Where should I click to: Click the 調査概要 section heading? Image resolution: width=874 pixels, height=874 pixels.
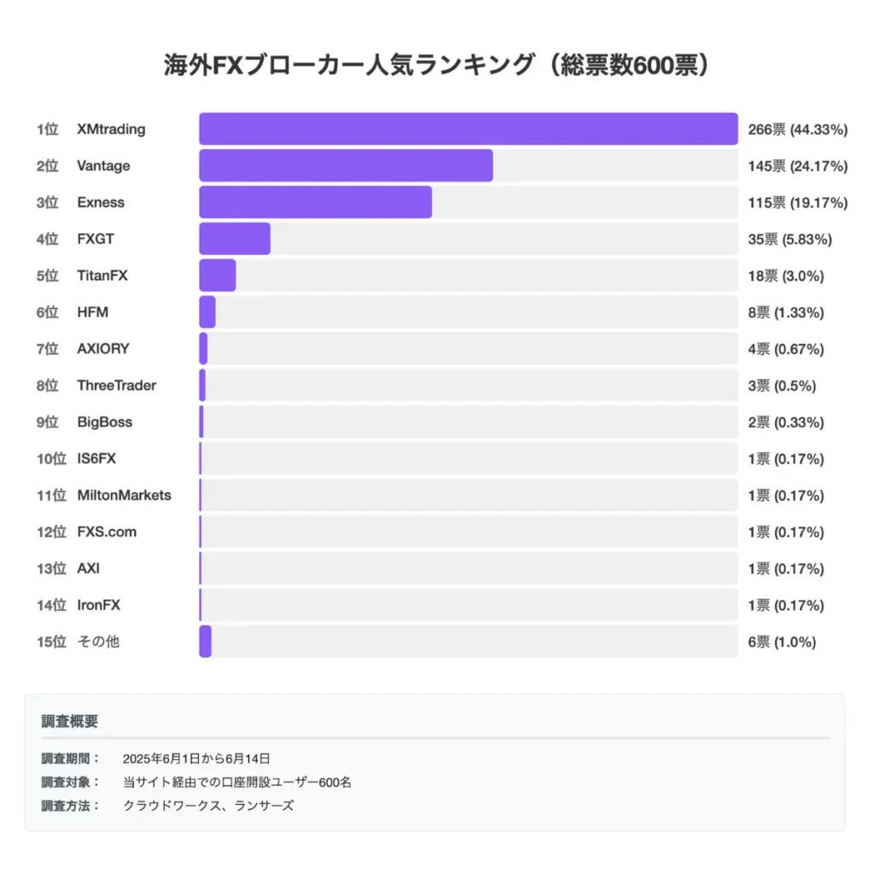pos(70,721)
